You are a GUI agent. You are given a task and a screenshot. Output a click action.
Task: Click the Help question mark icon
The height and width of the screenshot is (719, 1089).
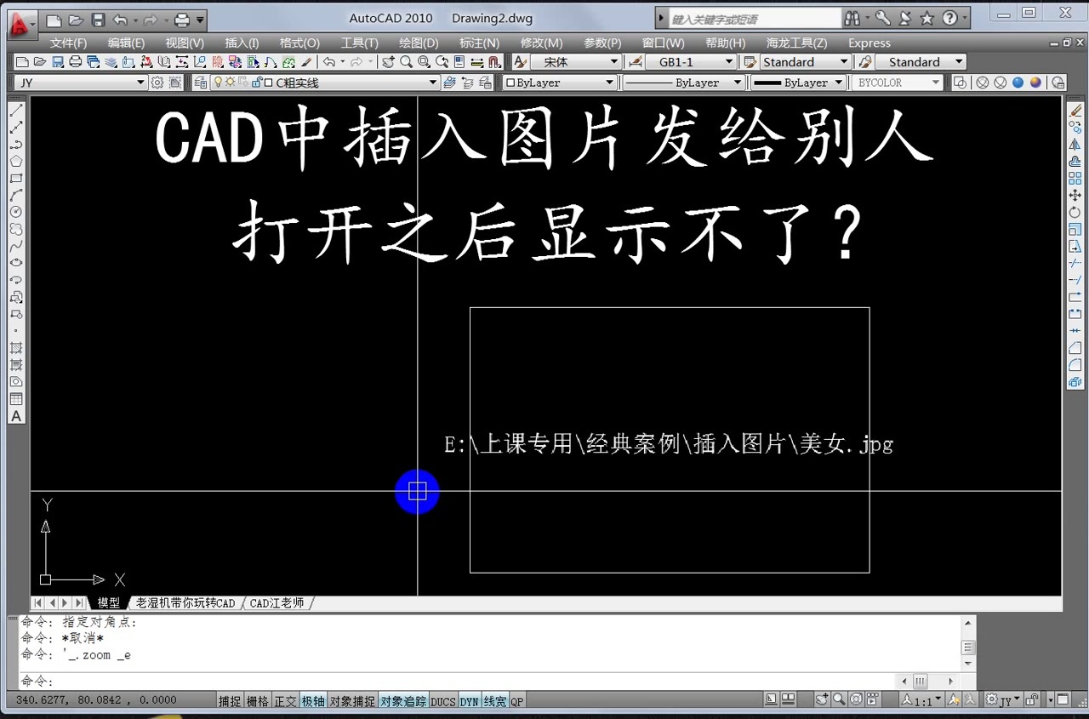pyautogui.click(x=950, y=18)
